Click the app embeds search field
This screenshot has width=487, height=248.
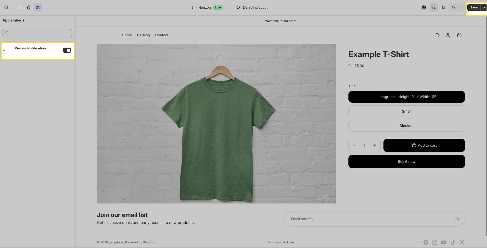37,33
